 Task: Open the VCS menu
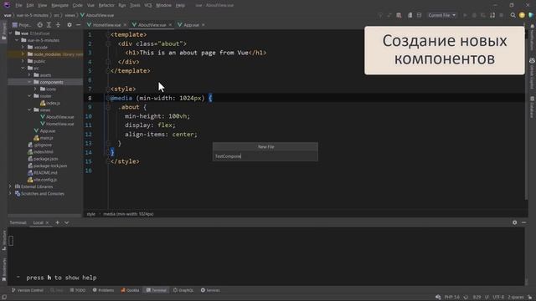click(x=148, y=5)
